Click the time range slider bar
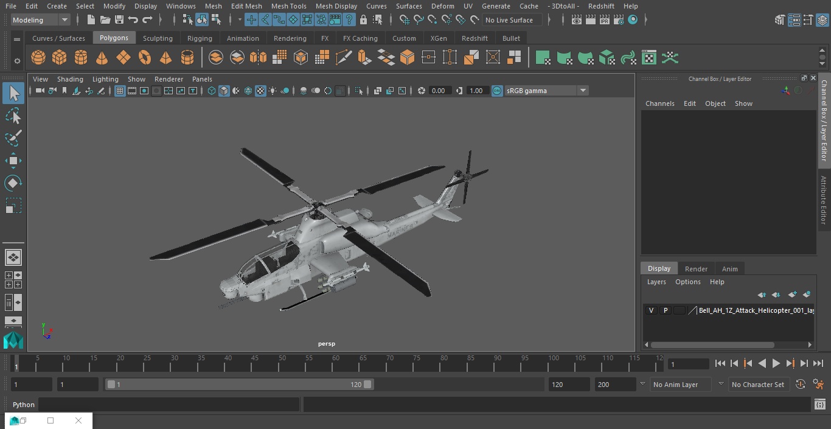The width and height of the screenshot is (831, 429). [x=239, y=385]
